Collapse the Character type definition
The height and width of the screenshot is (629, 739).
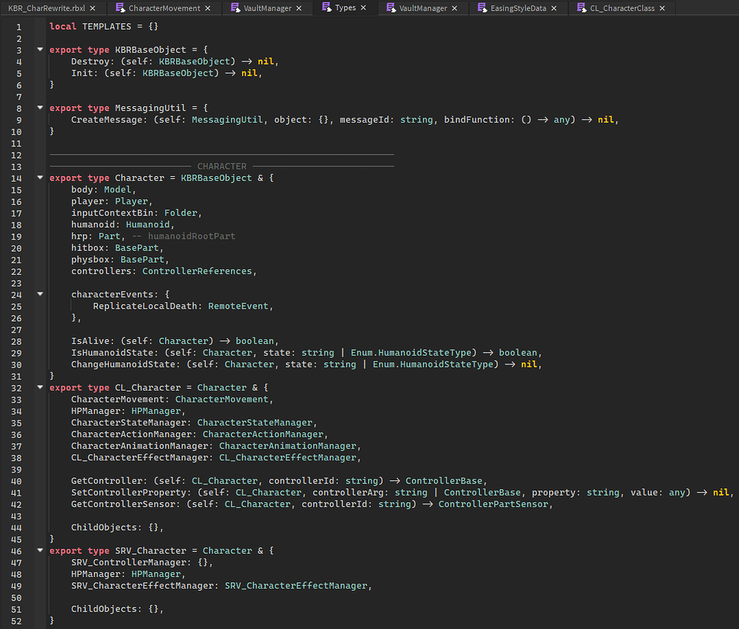point(40,177)
